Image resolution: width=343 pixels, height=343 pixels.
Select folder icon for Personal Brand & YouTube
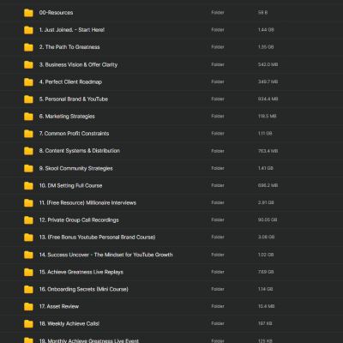pos(28,99)
